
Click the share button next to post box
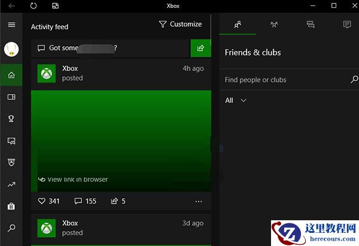coord(201,48)
